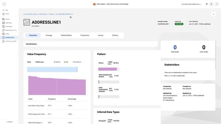Switch to the Issues tab
221x124 pixels.
click(x=100, y=35)
